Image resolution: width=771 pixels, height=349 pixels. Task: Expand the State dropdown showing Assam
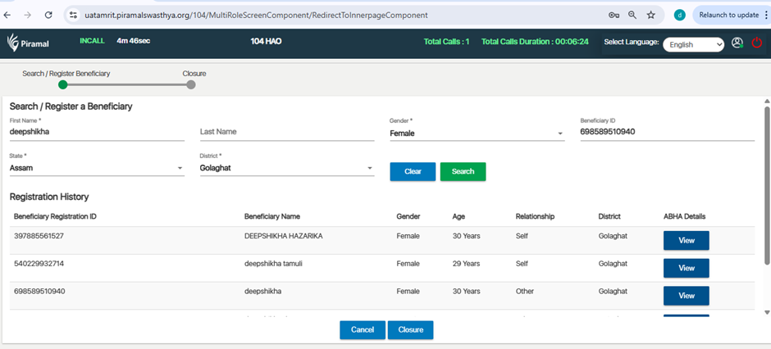point(97,169)
